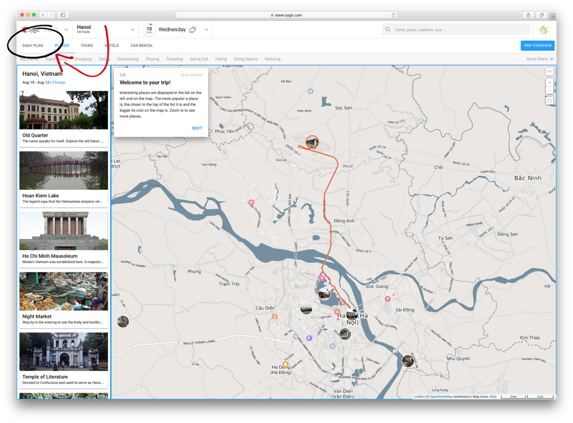The height and width of the screenshot is (423, 573).
Task: Filter places by Shopping
Action: (x=83, y=59)
